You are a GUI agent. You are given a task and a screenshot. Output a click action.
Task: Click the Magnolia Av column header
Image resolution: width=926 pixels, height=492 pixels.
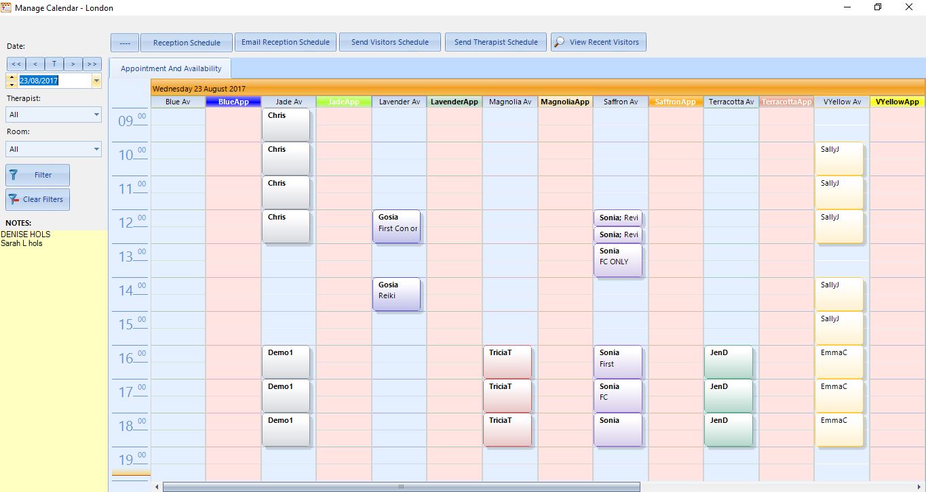(510, 102)
